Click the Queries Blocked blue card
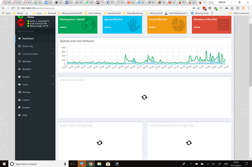Image resolution: width=252 pixels, height=167 pixels. click(x=122, y=25)
